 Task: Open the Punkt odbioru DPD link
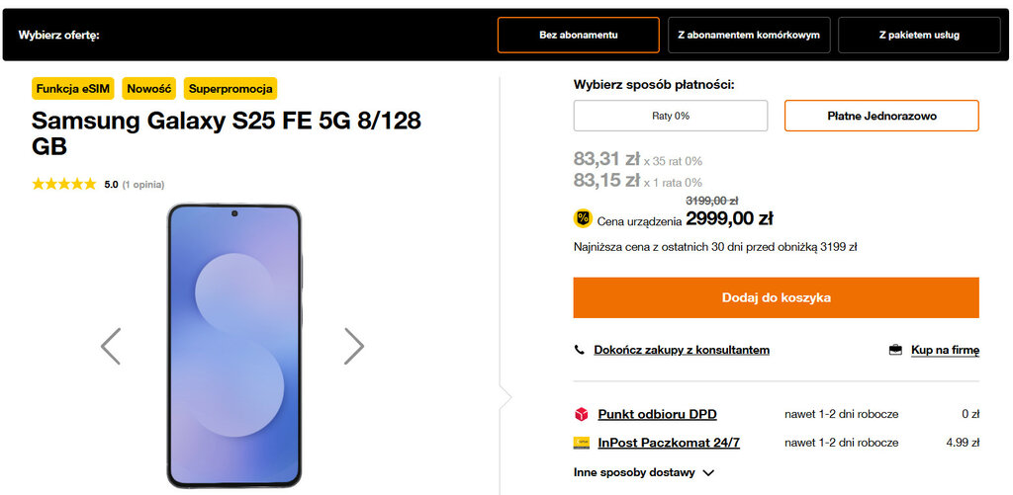tap(657, 414)
